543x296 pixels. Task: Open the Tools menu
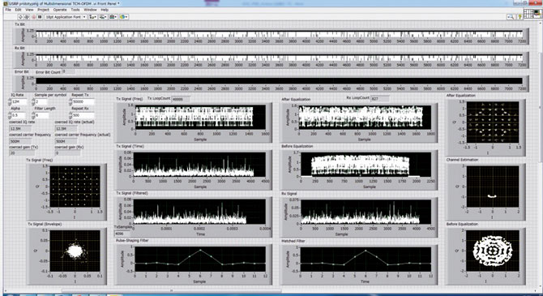[75, 10]
